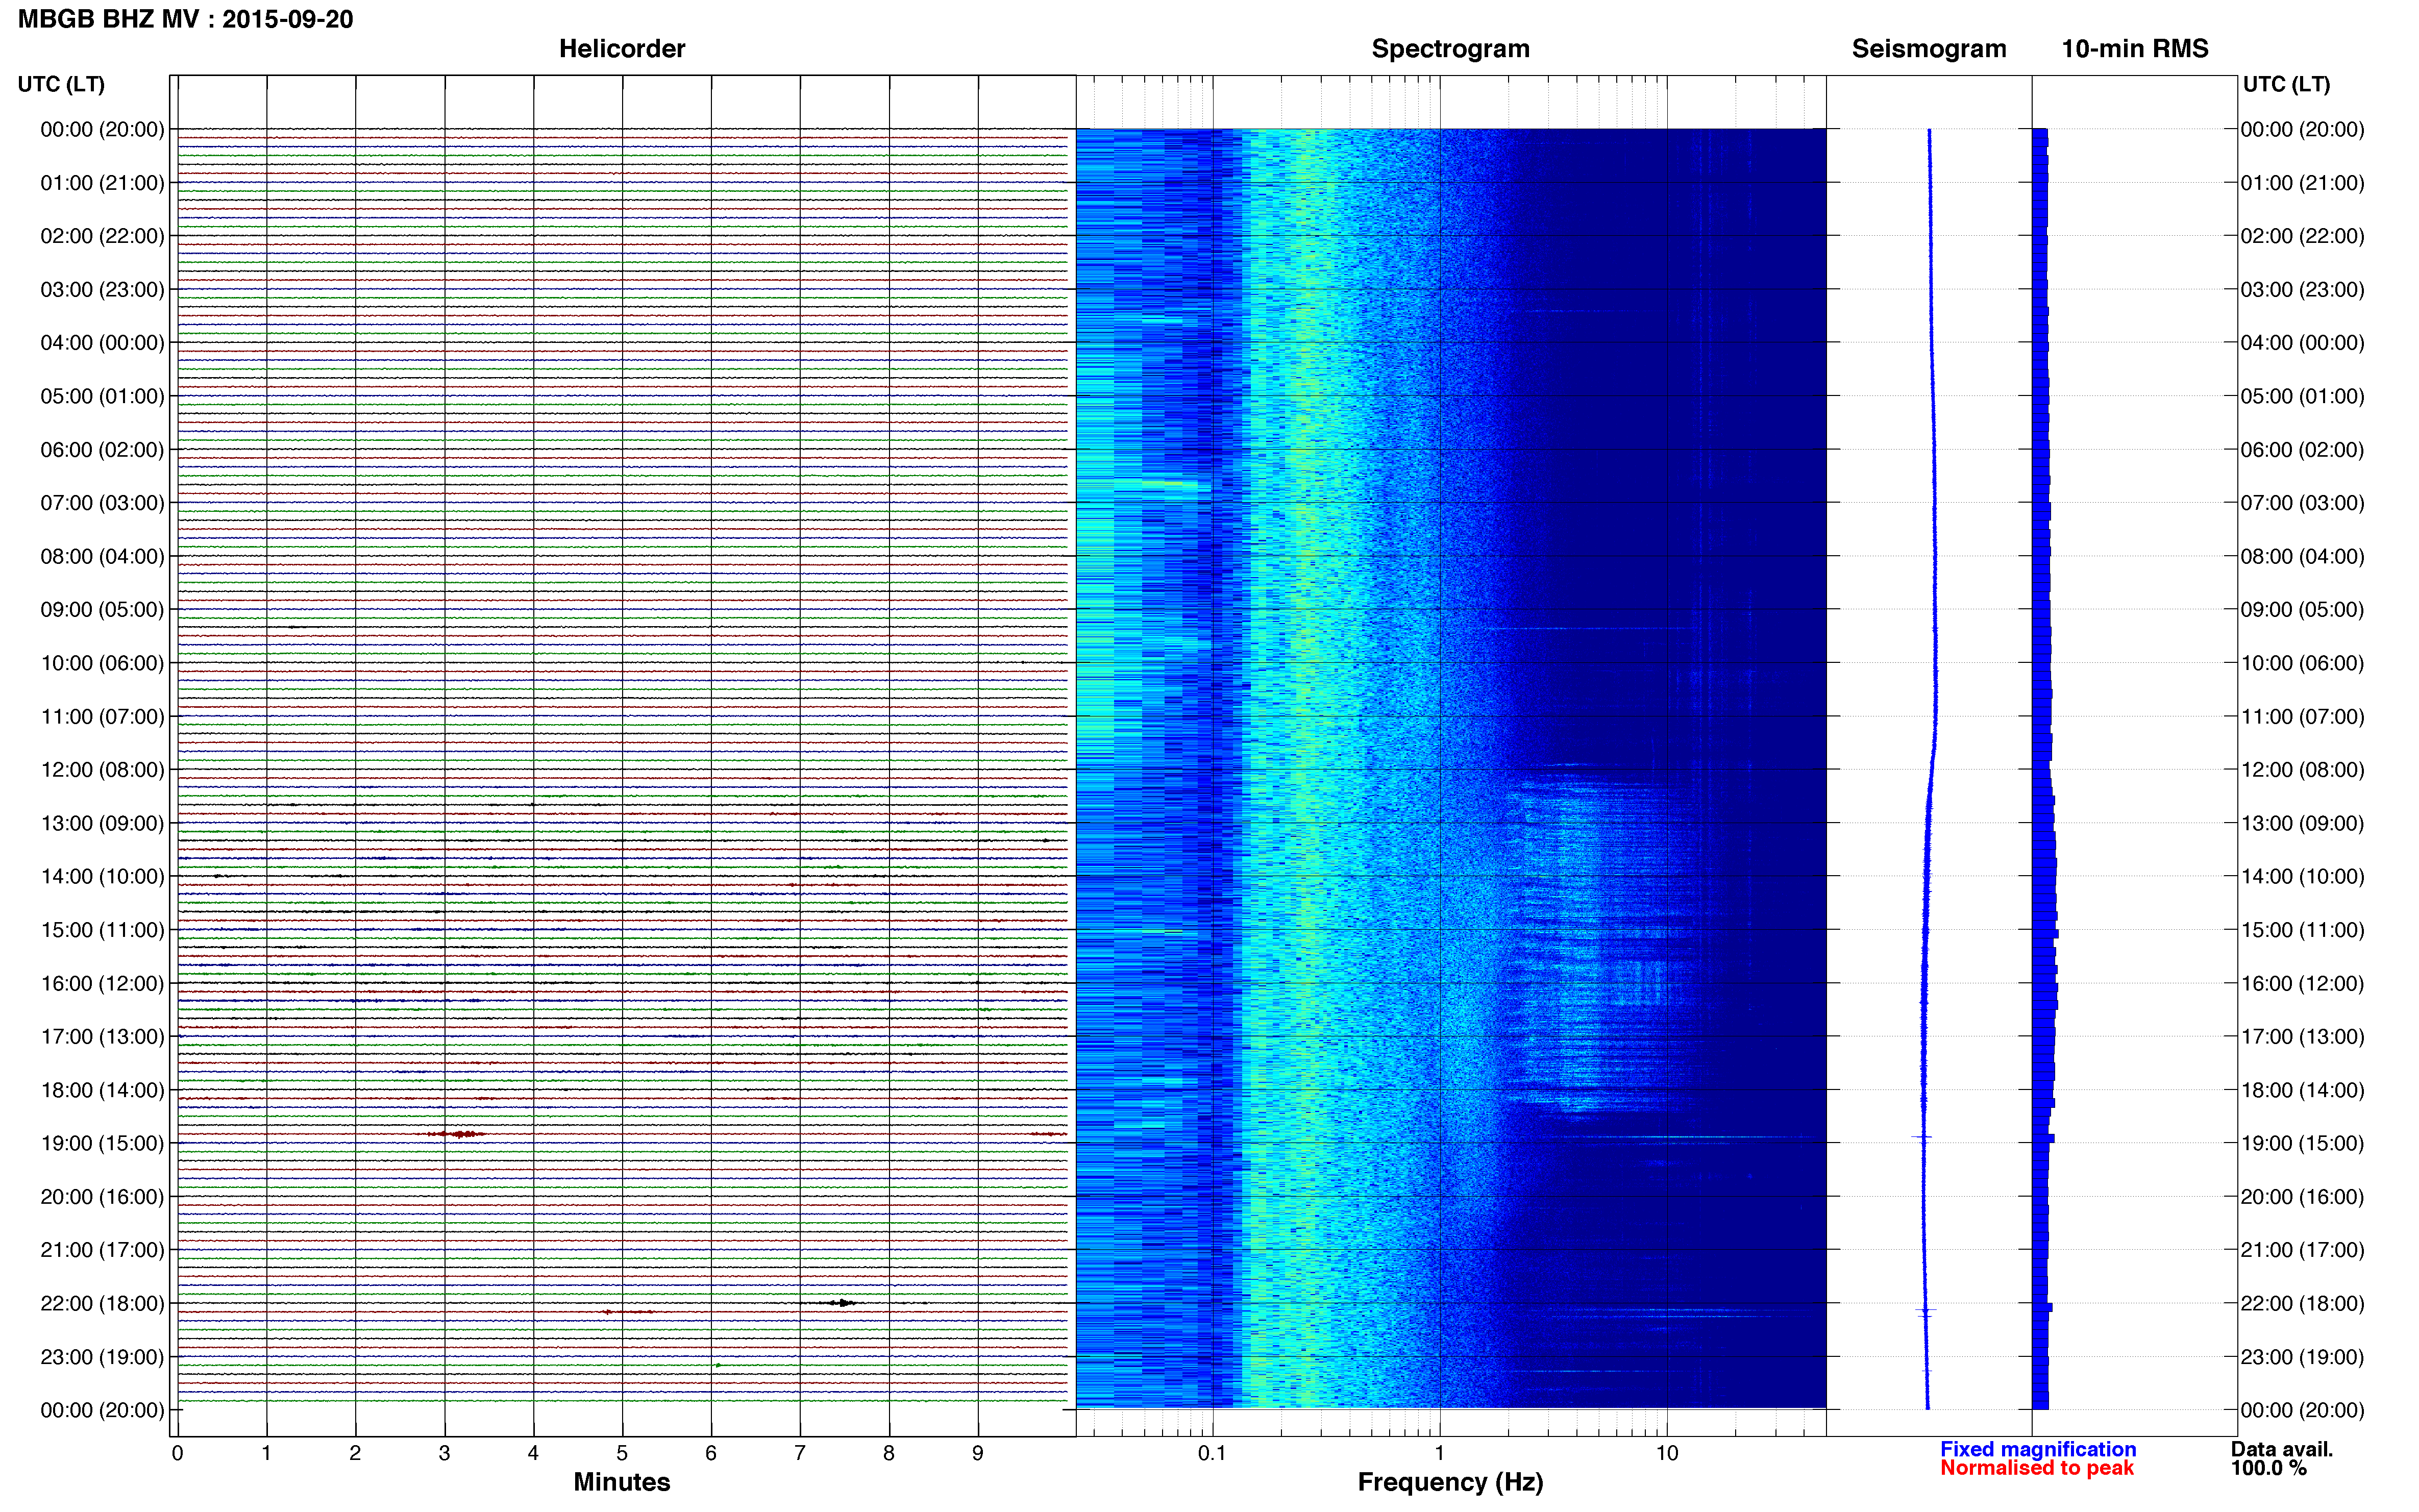Image resolution: width=2419 pixels, height=1512 pixels.
Task: Select the 'Helicorder' panel heading
Action: tap(622, 49)
